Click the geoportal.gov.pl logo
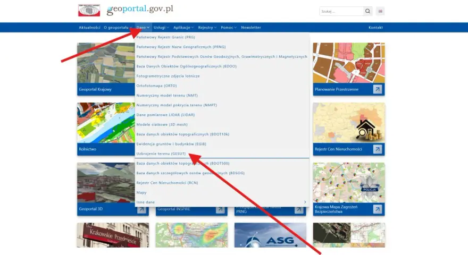The height and width of the screenshot is (255, 468). pyautogui.click(x=140, y=10)
